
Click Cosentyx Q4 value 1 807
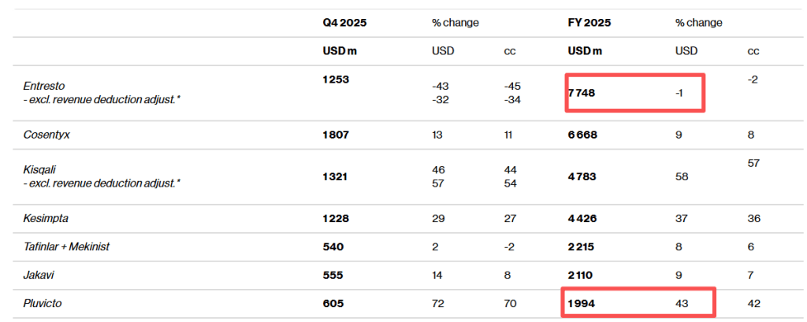tap(336, 135)
